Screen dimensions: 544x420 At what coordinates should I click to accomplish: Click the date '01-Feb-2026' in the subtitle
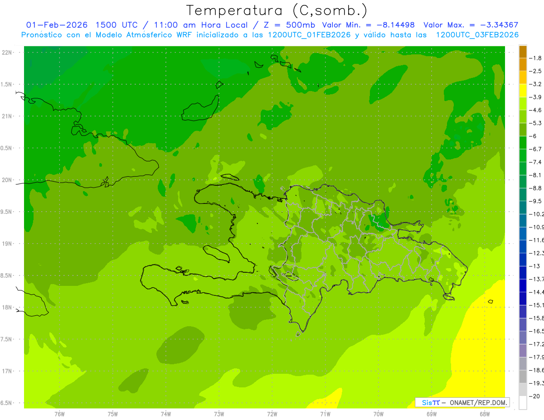point(57,25)
